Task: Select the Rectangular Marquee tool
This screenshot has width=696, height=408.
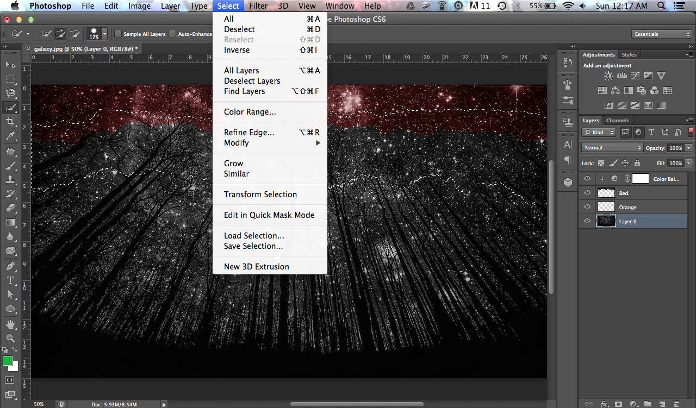Action: 10,79
